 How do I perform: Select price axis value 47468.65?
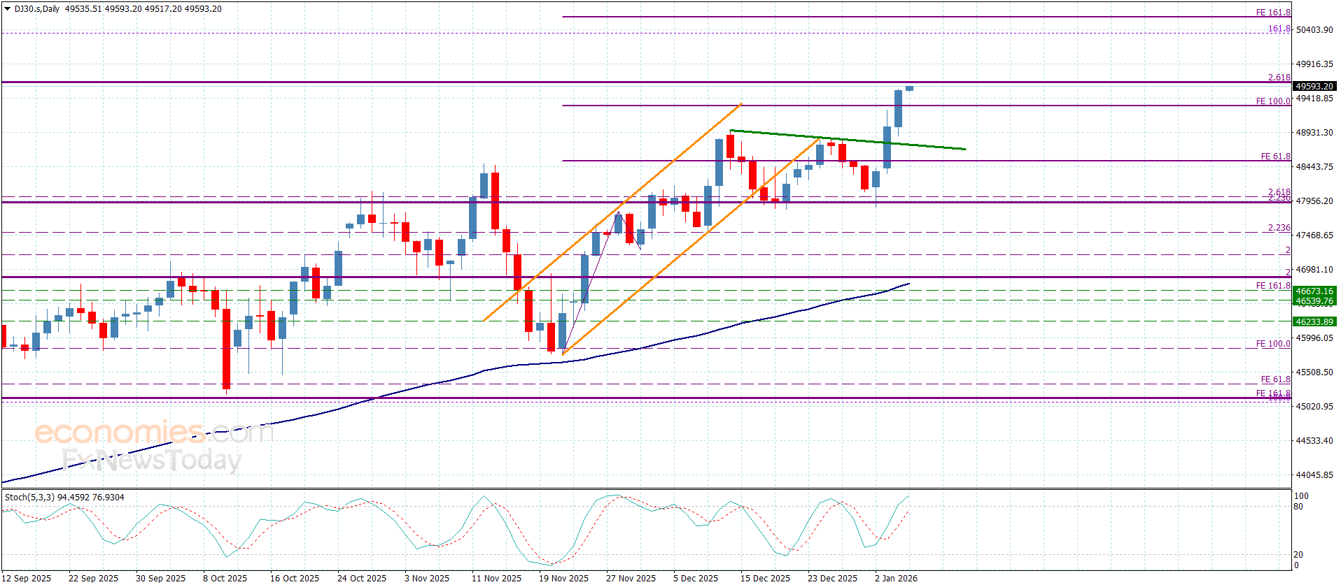1314,235
